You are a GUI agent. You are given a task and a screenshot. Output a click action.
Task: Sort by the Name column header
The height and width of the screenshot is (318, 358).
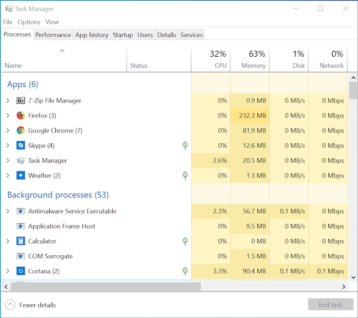(x=64, y=60)
